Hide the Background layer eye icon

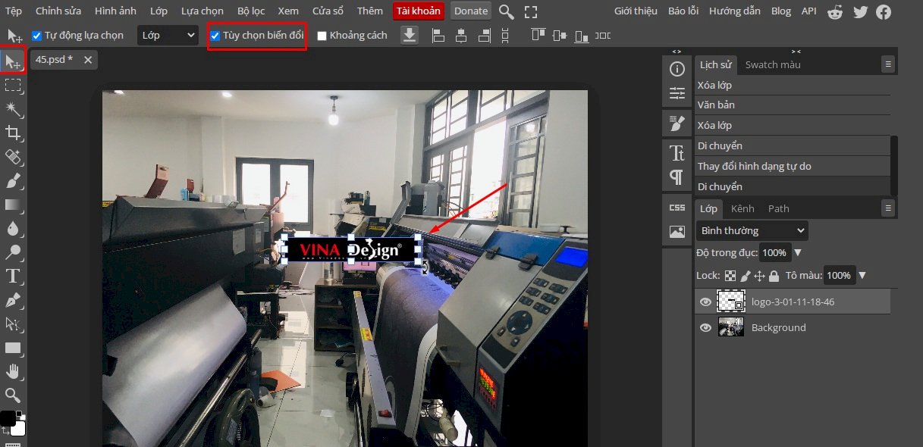tap(705, 327)
